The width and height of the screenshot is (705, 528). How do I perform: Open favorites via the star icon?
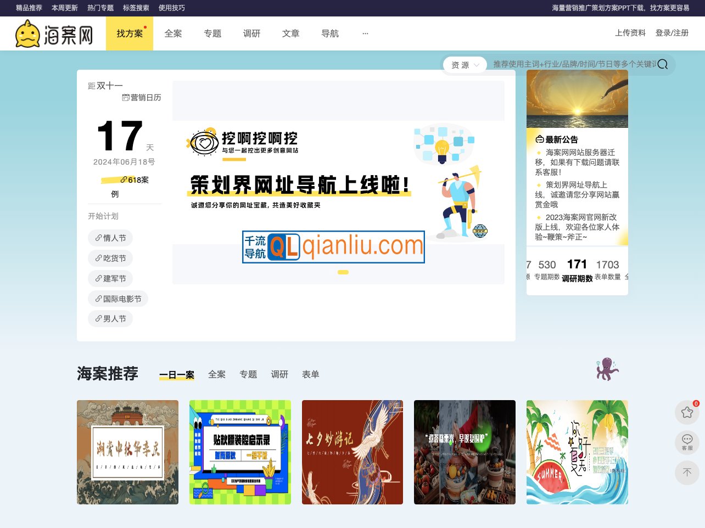coord(687,412)
